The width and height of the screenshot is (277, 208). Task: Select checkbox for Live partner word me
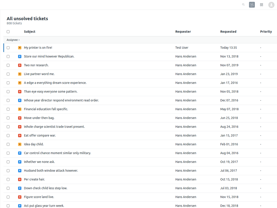tap(8, 74)
